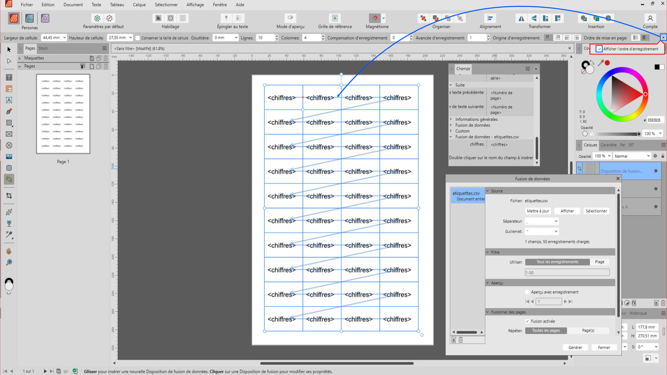This screenshot has width=667, height=375.
Task: Select the Data Merge Layout tool
Action: pyautogui.click(x=9, y=179)
